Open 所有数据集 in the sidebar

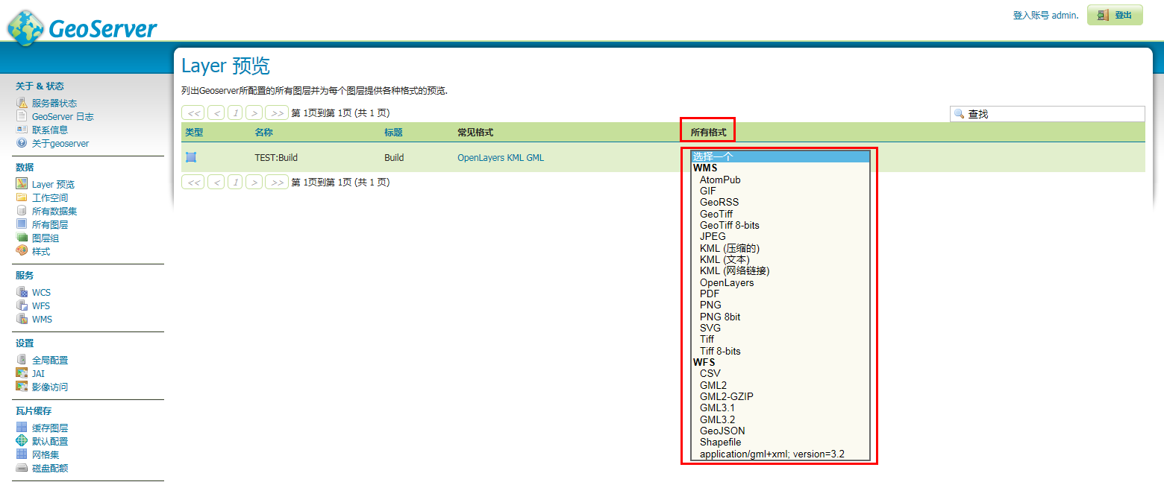click(x=54, y=212)
